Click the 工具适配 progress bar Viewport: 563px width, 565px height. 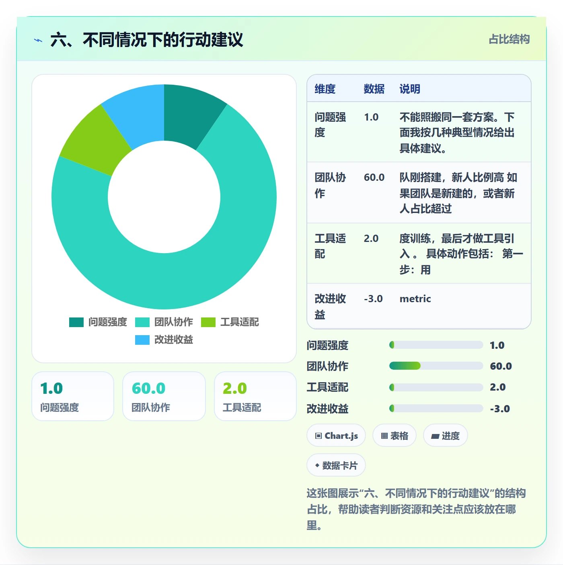pyautogui.click(x=436, y=387)
